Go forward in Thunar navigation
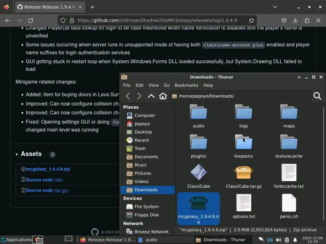Screen dimensions: 326x244 [139, 96]
